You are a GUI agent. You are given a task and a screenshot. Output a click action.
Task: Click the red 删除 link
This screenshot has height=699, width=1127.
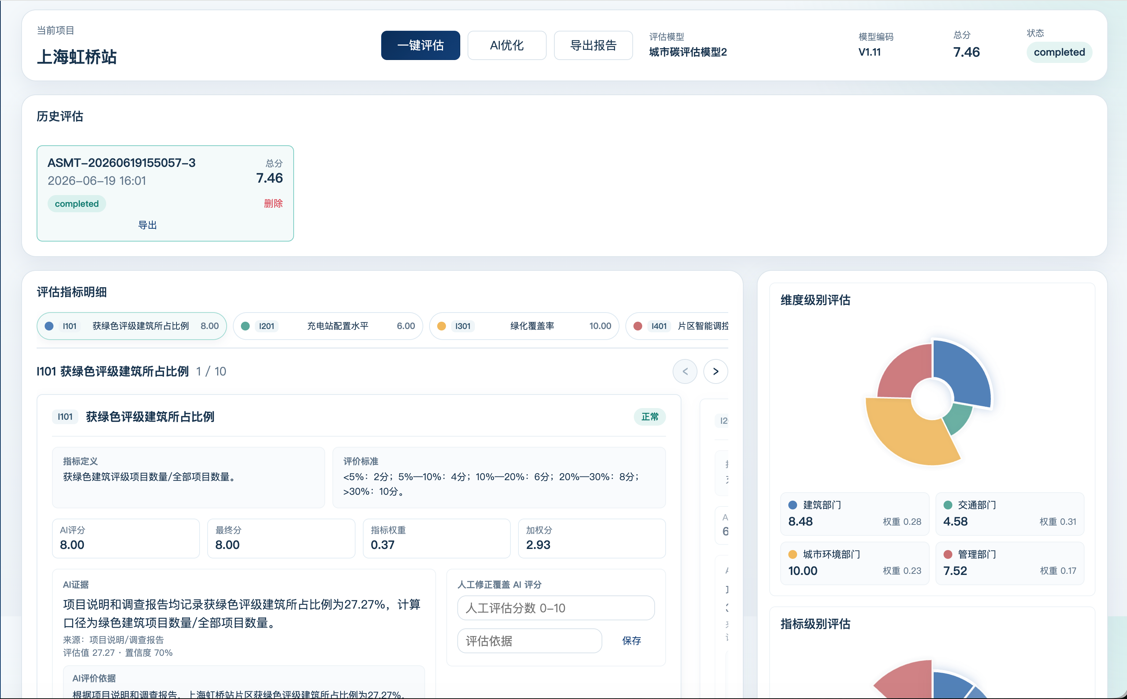[x=273, y=203]
